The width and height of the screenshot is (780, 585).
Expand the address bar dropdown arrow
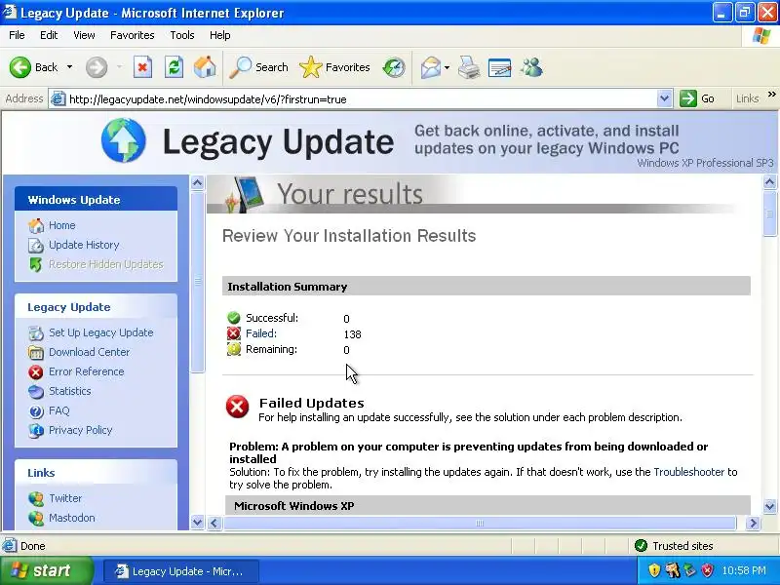665,98
